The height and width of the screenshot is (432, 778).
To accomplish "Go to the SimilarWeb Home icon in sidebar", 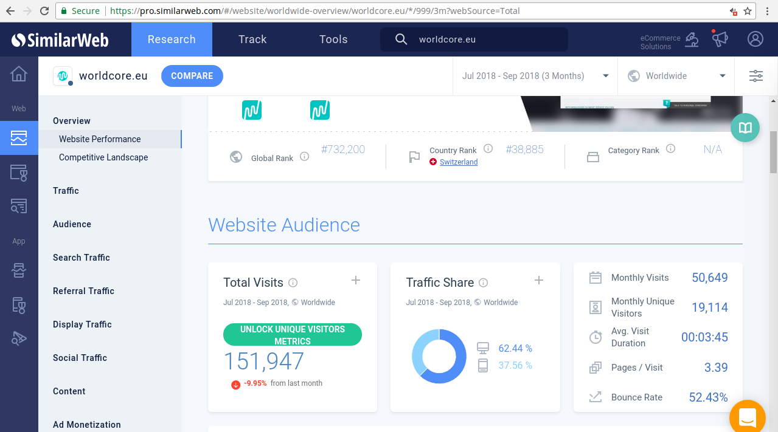I will coord(19,74).
